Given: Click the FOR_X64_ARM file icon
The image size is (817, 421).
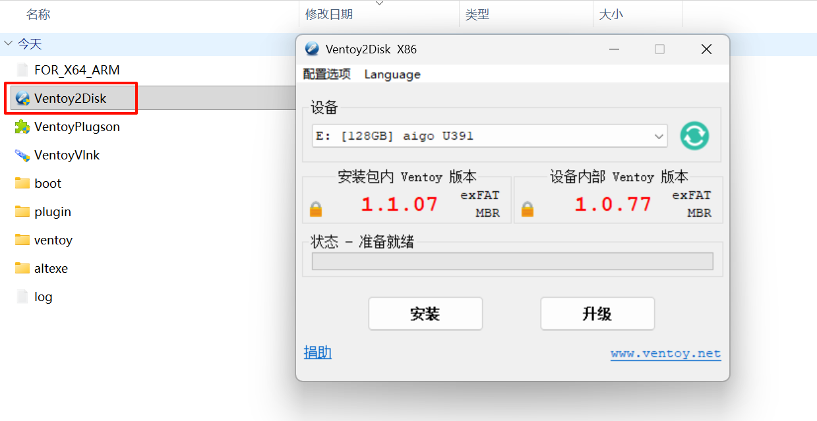Looking at the screenshot, I should coord(22,70).
